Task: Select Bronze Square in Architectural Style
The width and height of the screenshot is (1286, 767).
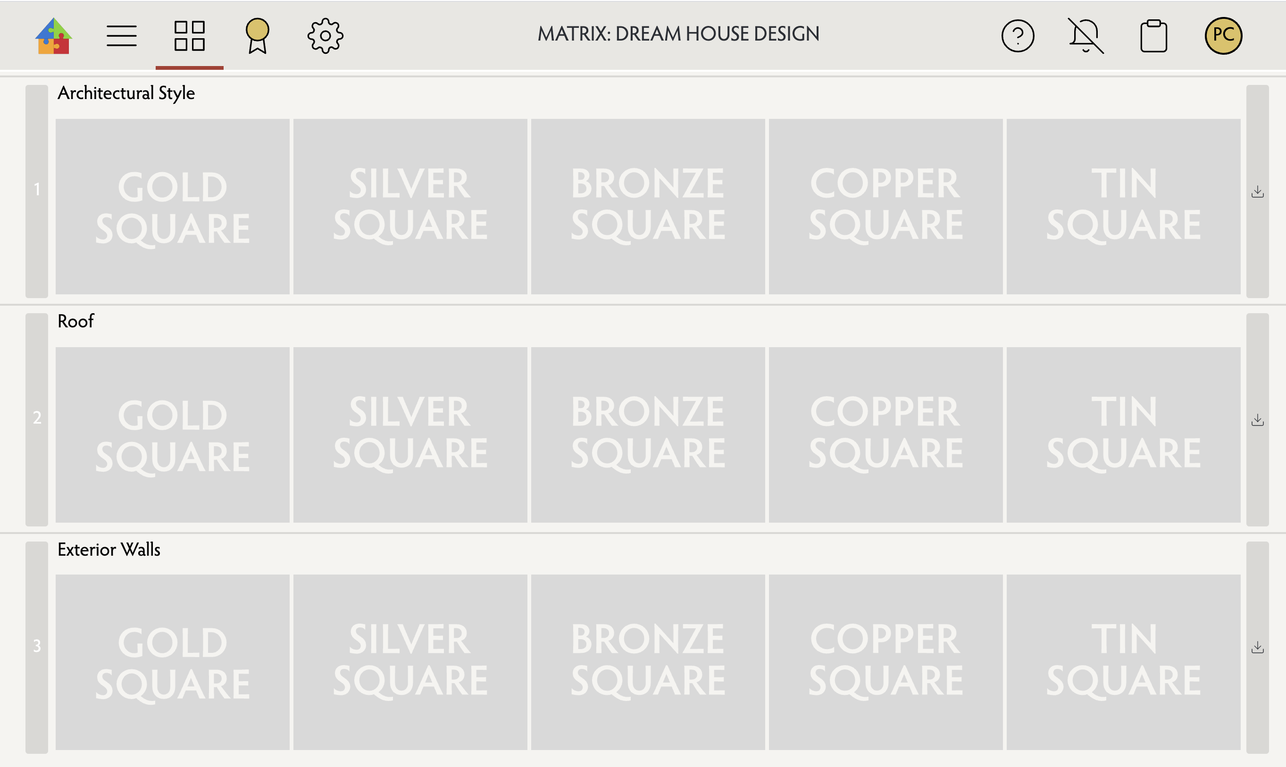Action: tap(648, 207)
